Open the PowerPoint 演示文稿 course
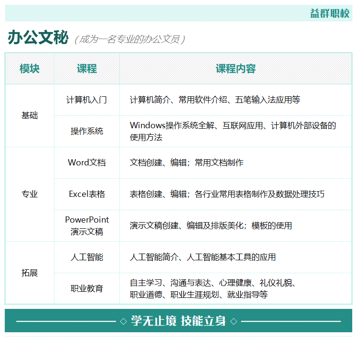Viewport: 357px width, 337px height. pos(87,225)
